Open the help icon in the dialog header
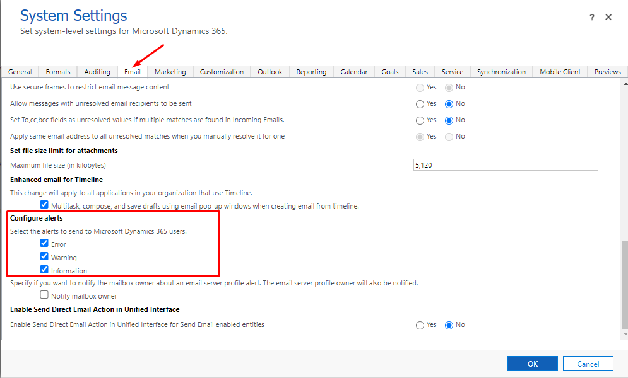Viewport: 628px width, 378px height. click(x=591, y=18)
